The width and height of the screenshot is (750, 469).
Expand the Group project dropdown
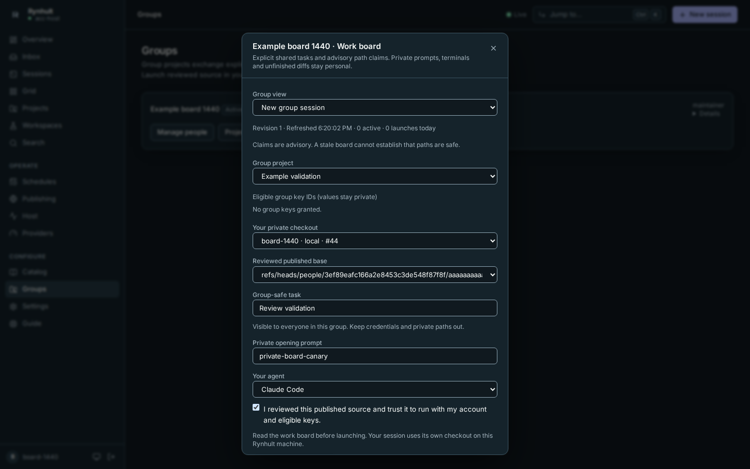pyautogui.click(x=375, y=176)
